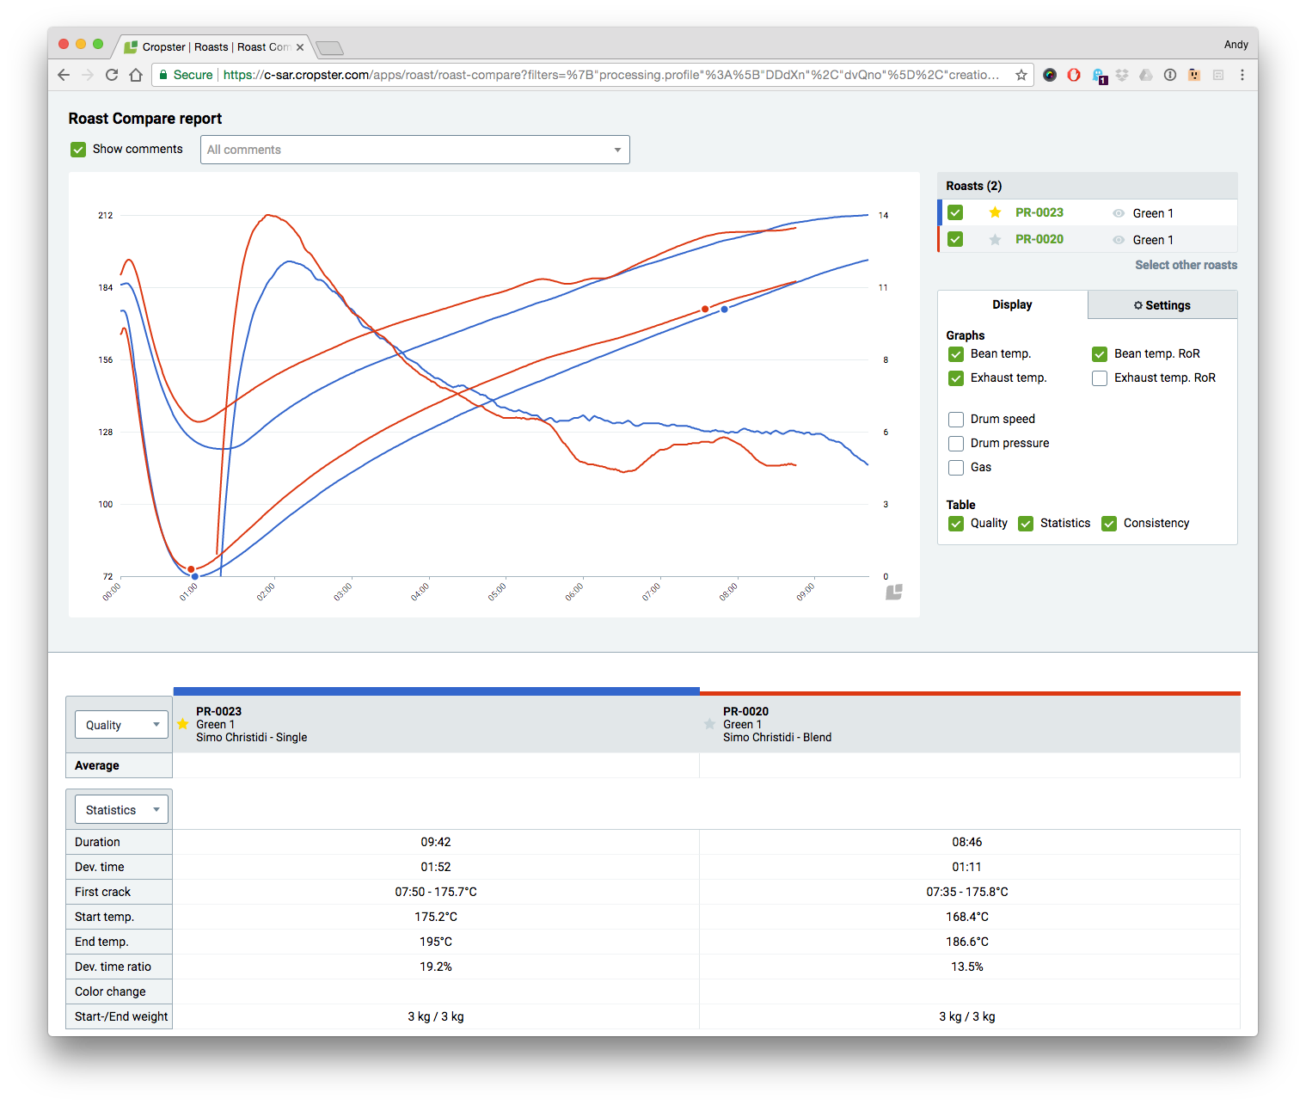Click the yellow star in PR-0023 table header
The image size is (1306, 1105).
182,724
